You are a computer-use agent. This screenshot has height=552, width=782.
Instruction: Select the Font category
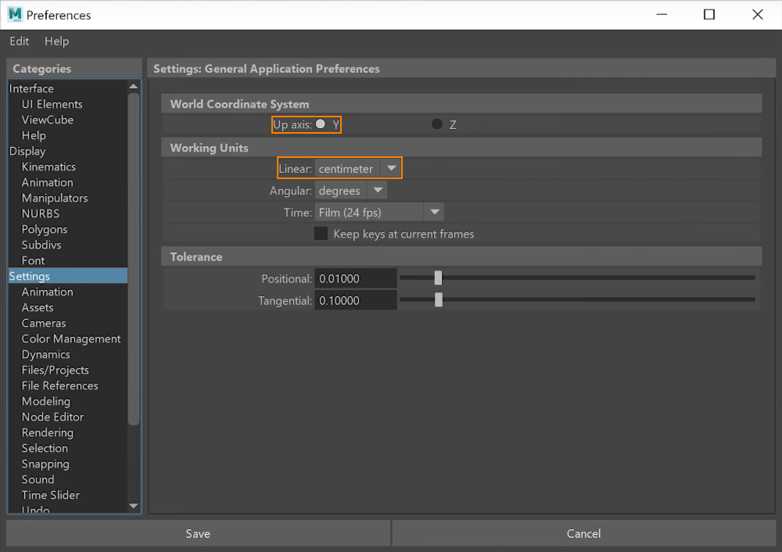point(68,260)
